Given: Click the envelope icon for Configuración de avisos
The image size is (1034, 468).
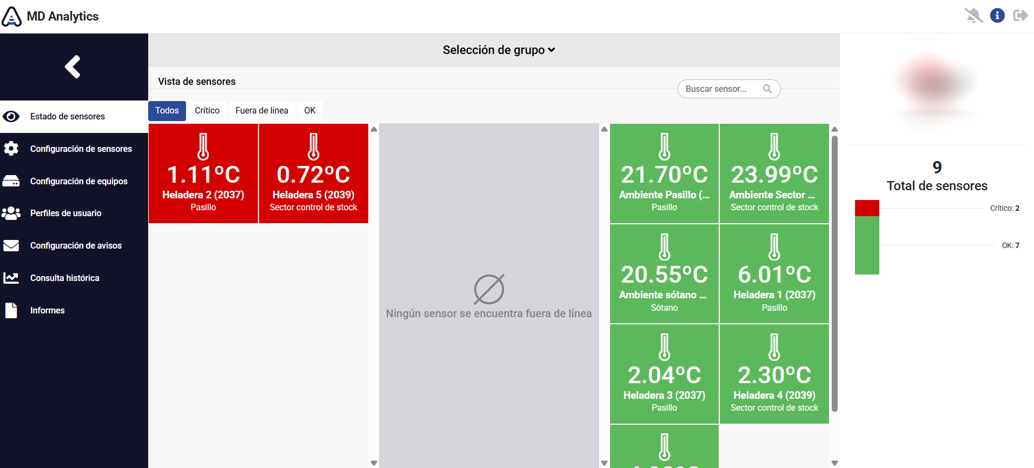Looking at the screenshot, I should point(11,245).
